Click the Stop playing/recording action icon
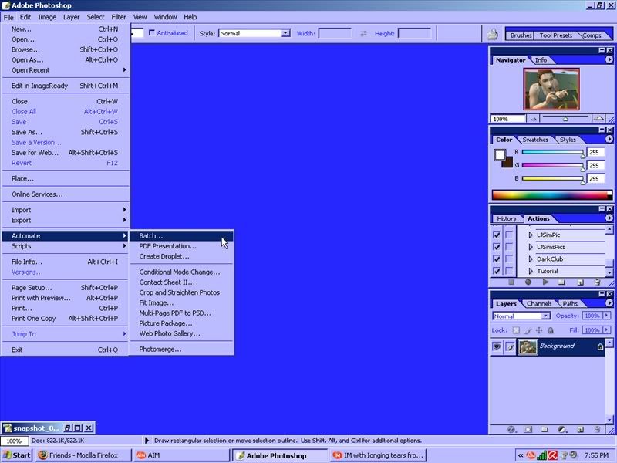This screenshot has width=617, height=463. click(511, 282)
